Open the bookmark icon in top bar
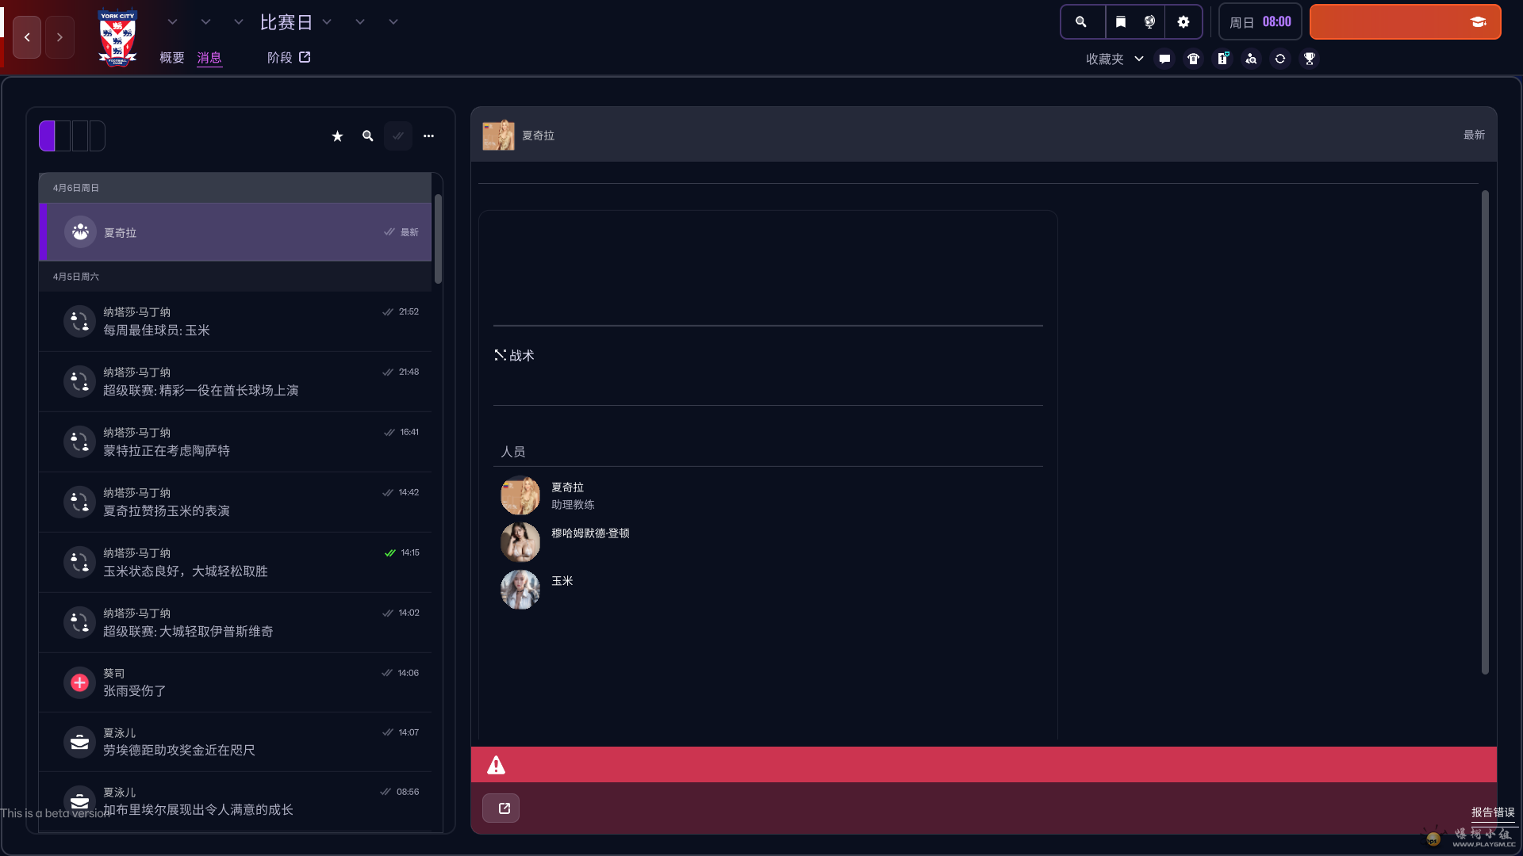 coord(1120,22)
